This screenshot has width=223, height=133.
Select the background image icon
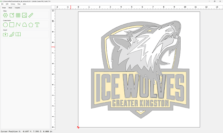[x=25, y=15]
